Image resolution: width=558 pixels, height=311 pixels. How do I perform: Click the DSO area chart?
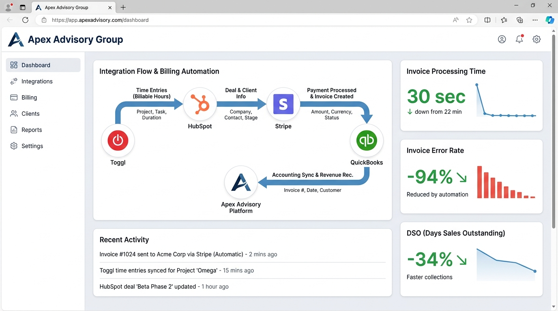506,265
